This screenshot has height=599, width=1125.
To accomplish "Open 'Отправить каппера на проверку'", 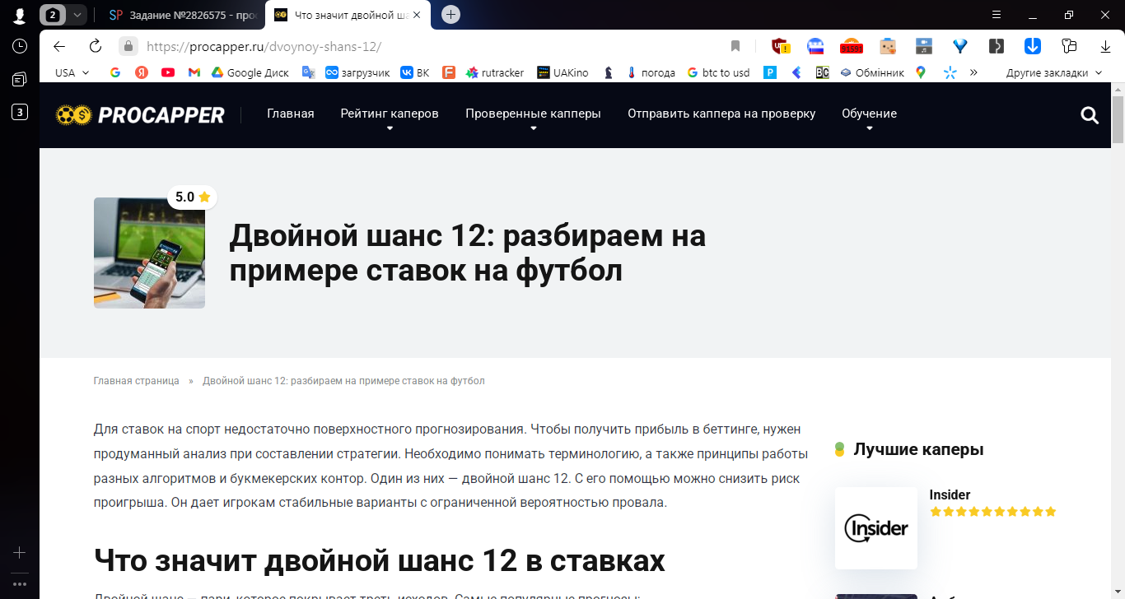I will [x=721, y=114].
